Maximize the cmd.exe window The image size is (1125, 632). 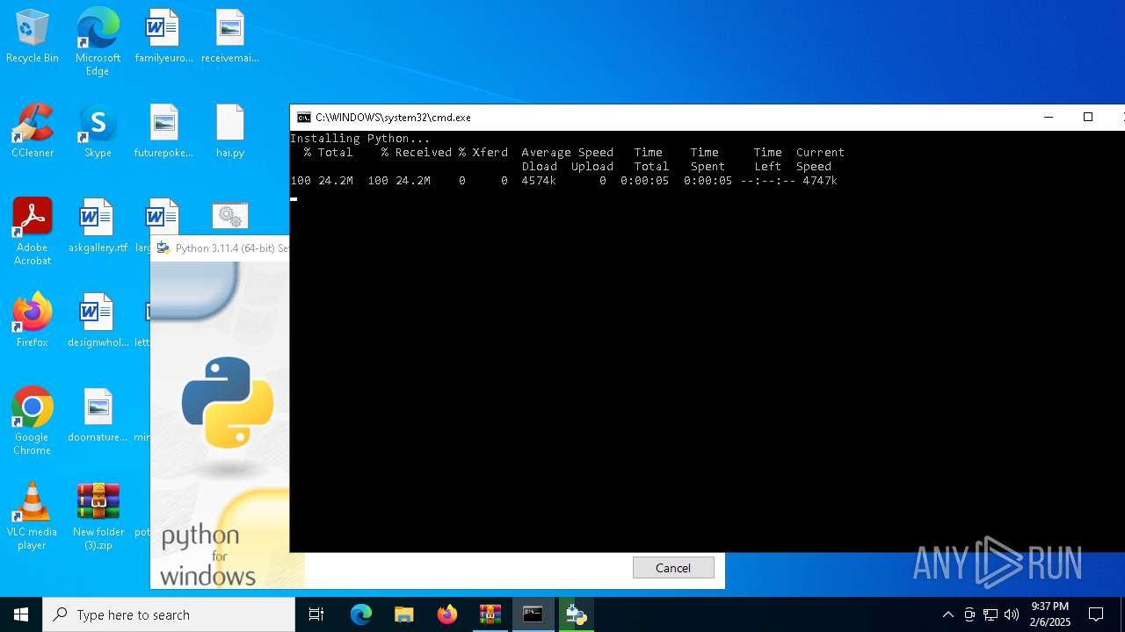1088,118
